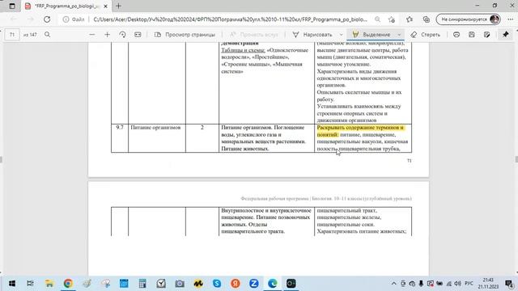
Task: Open zoom magnifier in address bar
Action: 377,19
